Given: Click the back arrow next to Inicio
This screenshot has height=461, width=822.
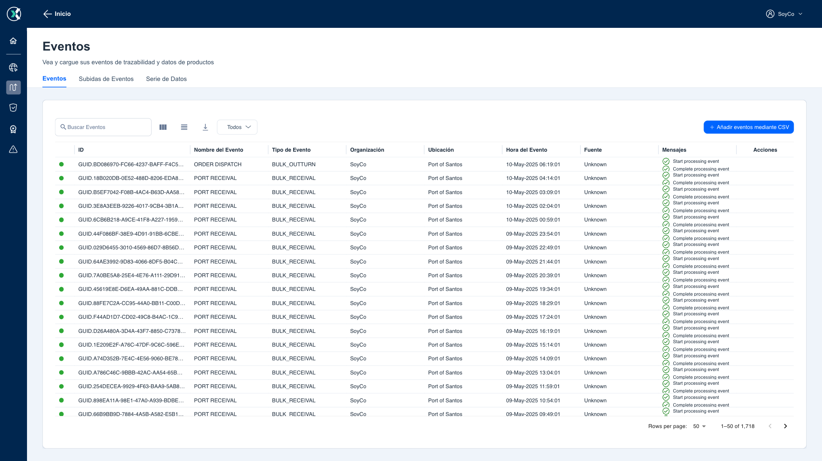Looking at the screenshot, I should click(48, 14).
